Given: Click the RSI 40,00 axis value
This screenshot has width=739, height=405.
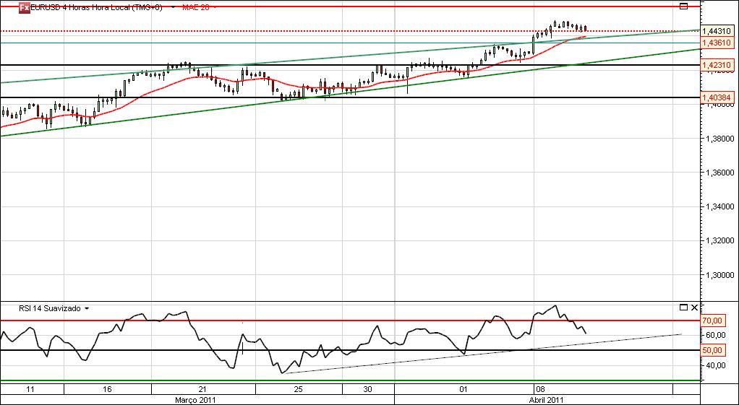Looking at the screenshot, I should click(x=715, y=365).
